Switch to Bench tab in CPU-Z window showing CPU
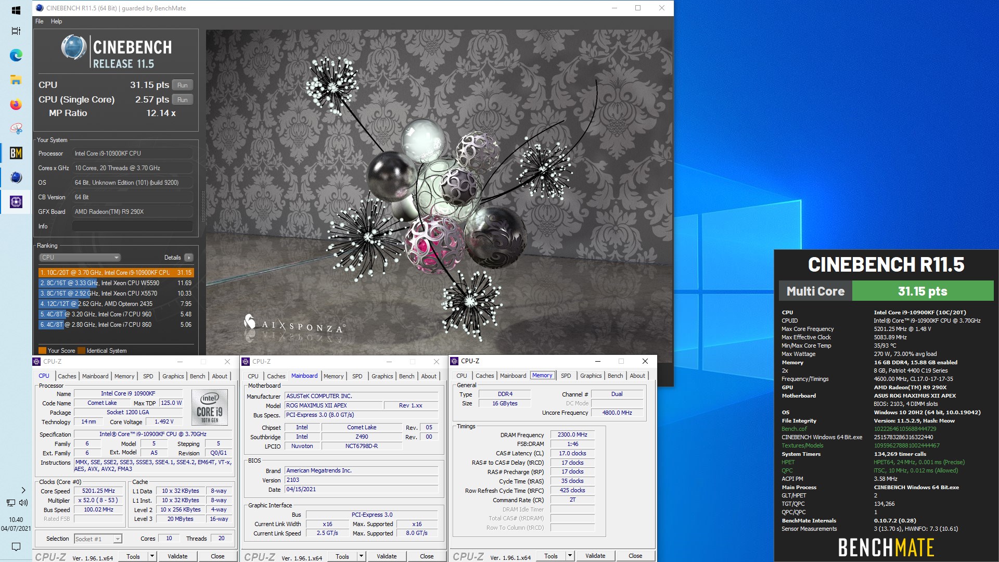 (197, 376)
